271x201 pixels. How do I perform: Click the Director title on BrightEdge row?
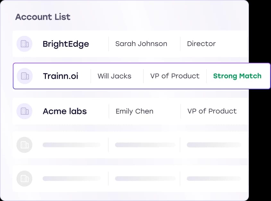pos(201,44)
